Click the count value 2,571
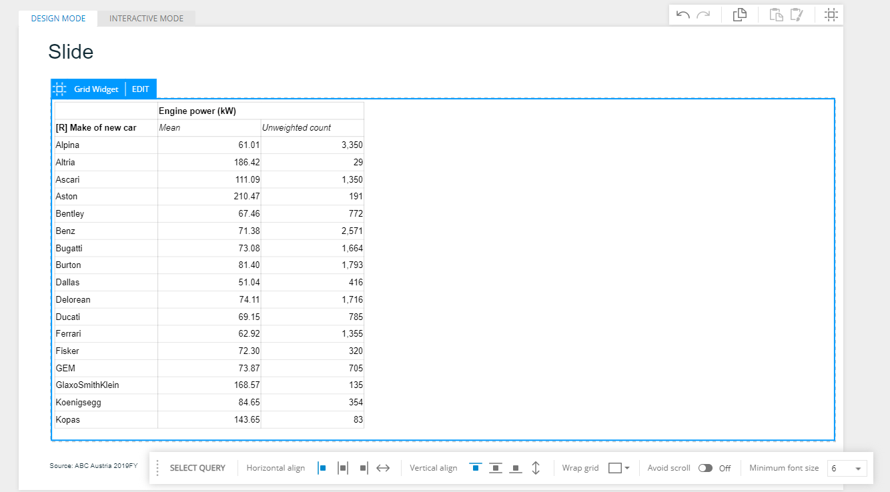The width and height of the screenshot is (890, 492). point(352,231)
